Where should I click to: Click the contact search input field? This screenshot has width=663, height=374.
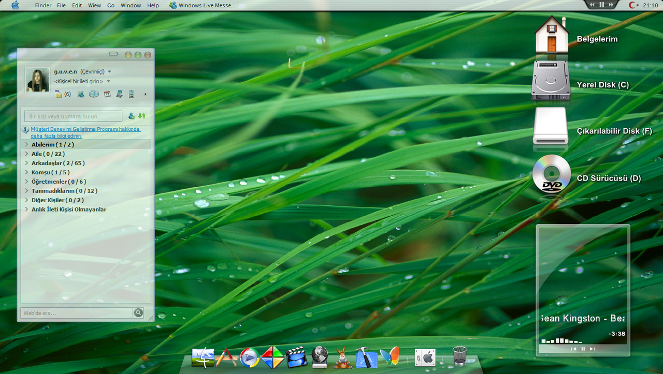(73, 116)
